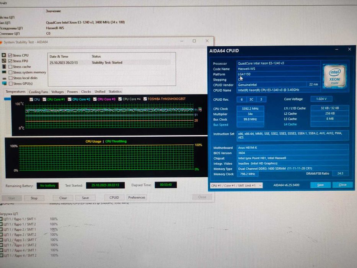Select the Unified tab

100,92
